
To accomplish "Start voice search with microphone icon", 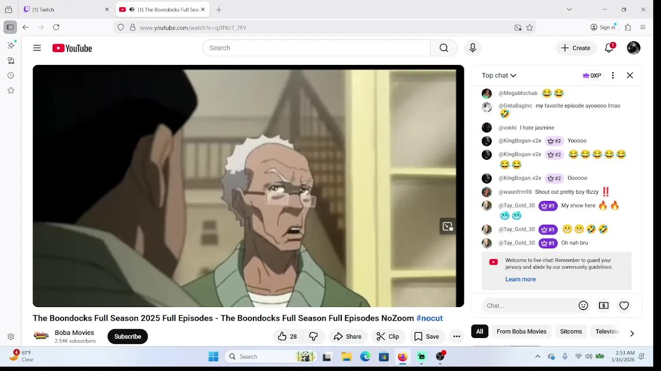I will [x=473, y=48].
